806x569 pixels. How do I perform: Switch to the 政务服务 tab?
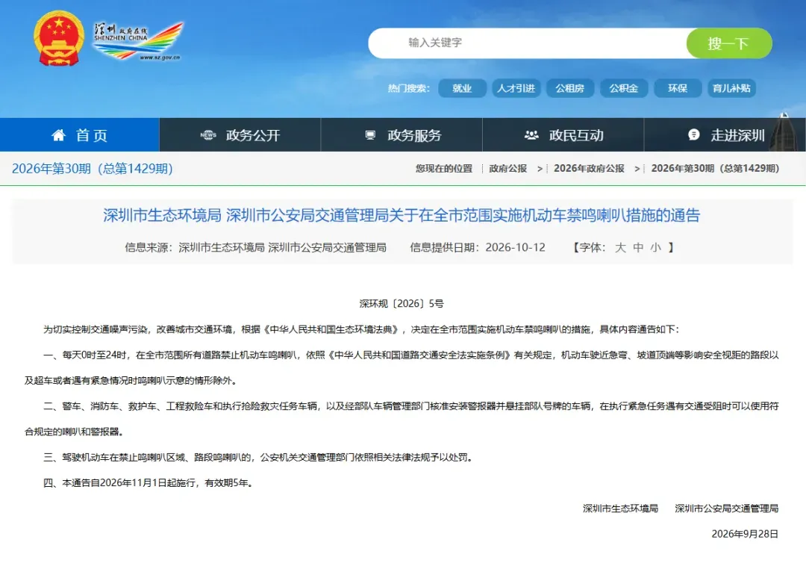(x=402, y=135)
